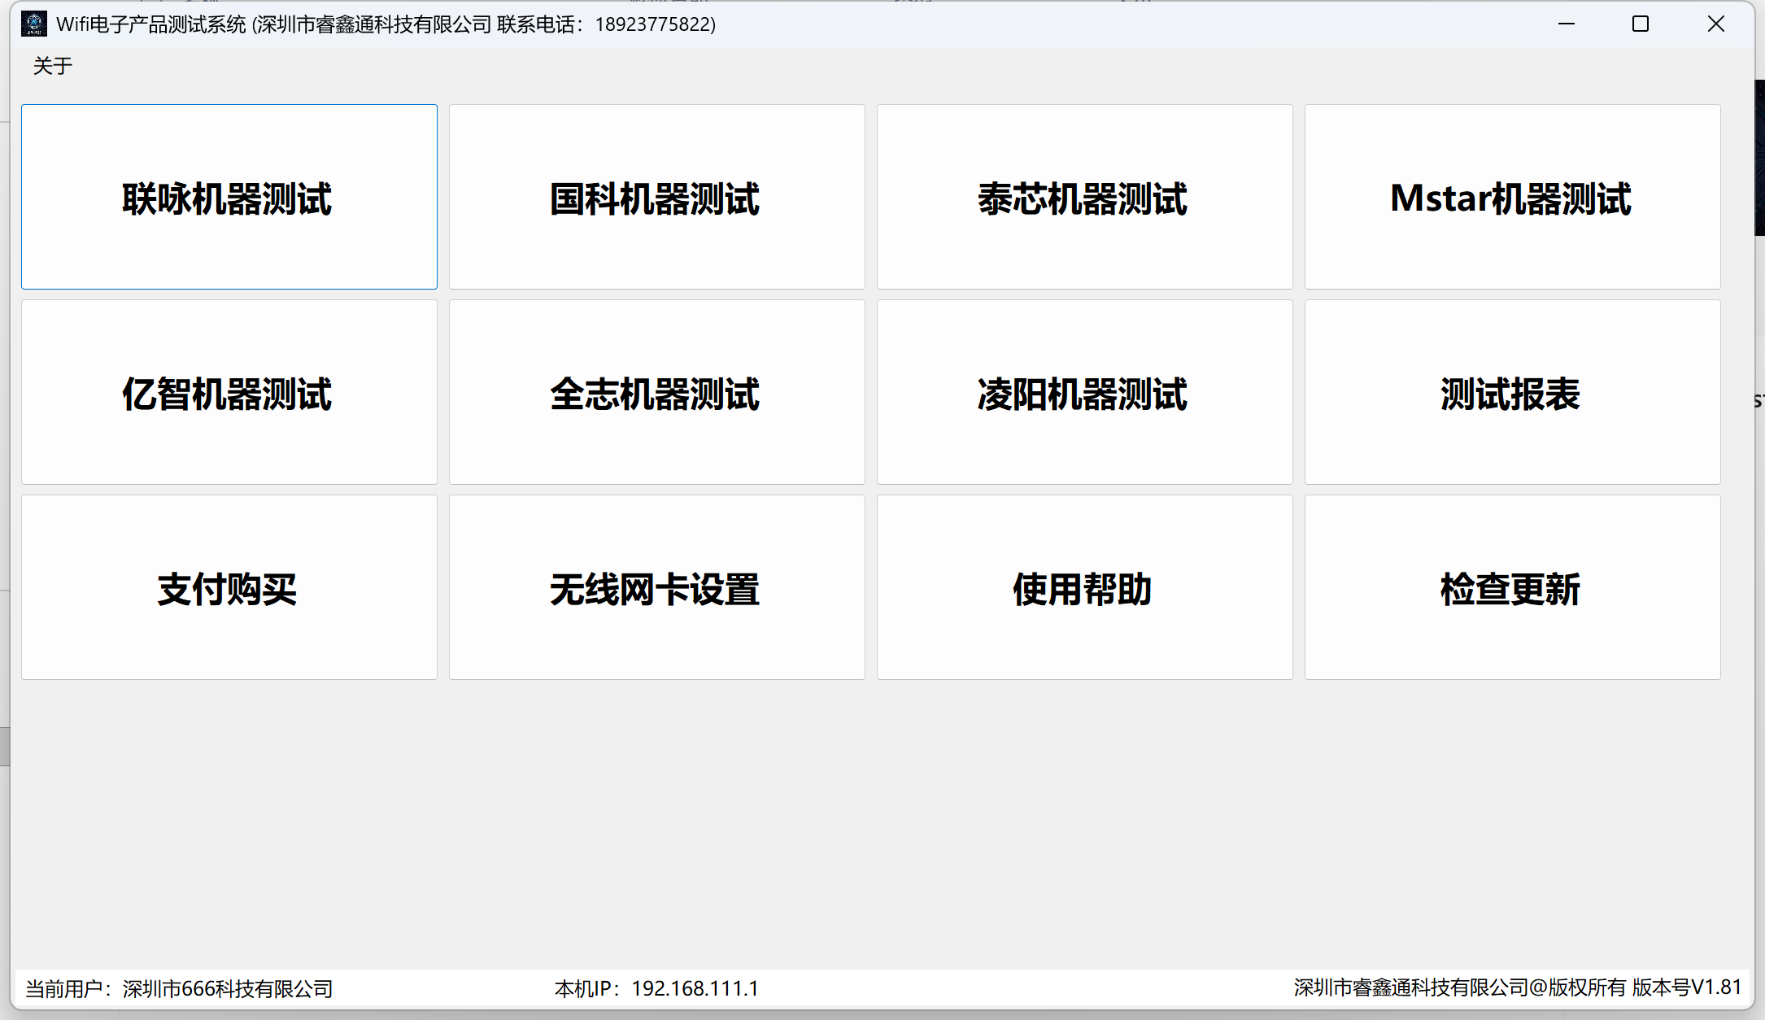Launch 国科机器测试
The width and height of the screenshot is (1765, 1020).
657,197
